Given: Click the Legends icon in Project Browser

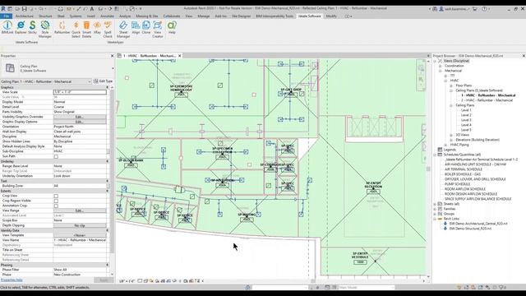Looking at the screenshot, I should (x=441, y=150).
